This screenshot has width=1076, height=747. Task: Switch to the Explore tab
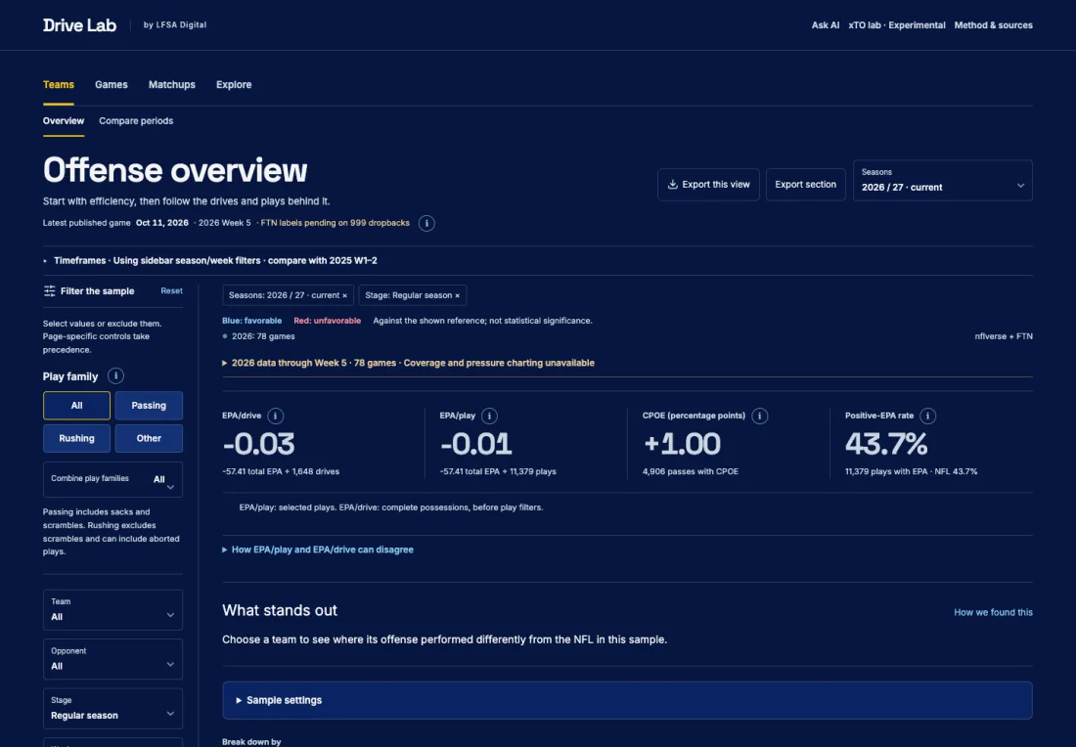(x=234, y=84)
